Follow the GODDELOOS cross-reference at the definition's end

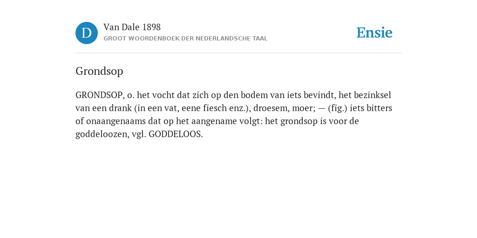[x=176, y=134]
